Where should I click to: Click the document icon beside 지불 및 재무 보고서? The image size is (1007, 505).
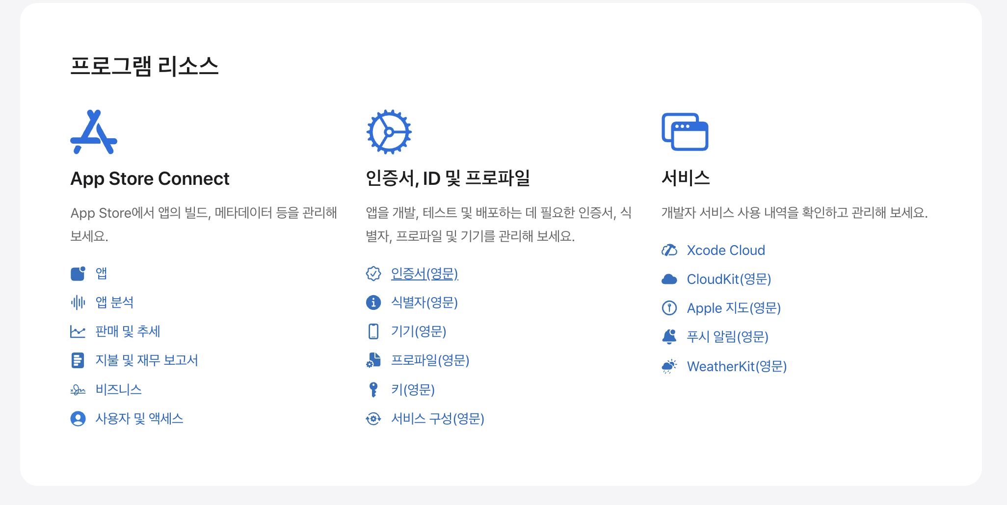click(x=78, y=360)
